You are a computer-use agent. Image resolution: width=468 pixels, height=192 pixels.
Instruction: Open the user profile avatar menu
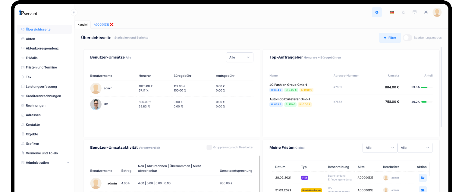click(x=437, y=12)
